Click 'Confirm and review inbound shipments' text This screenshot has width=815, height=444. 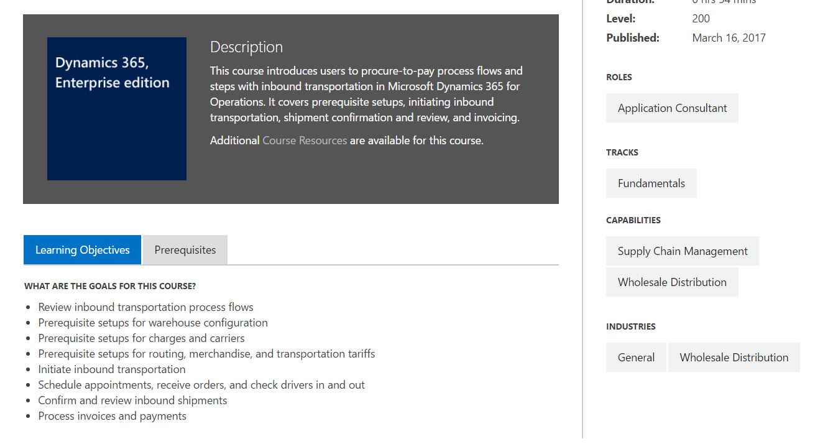tap(133, 400)
